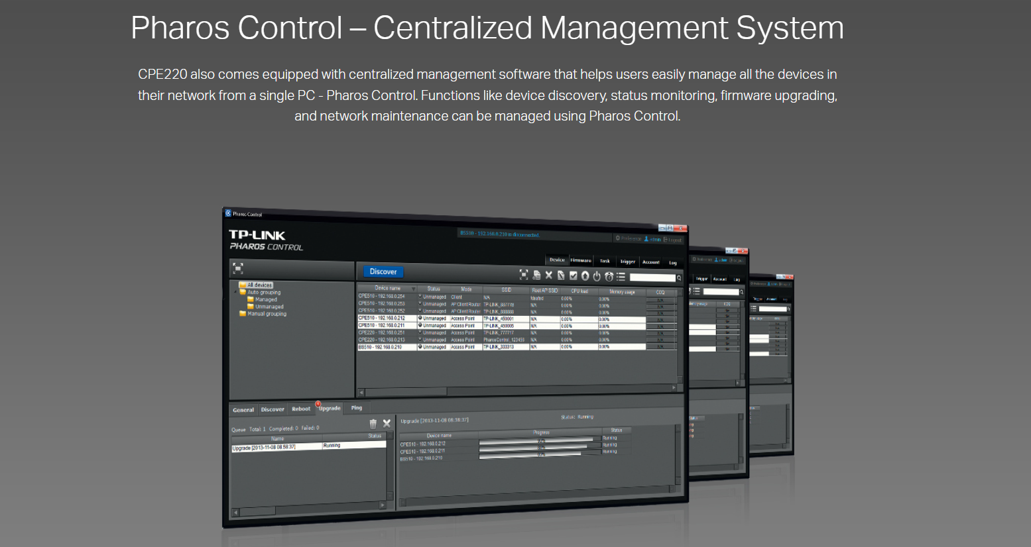
Task: Click the stopwatch icon in the device toolbar
Action: (x=609, y=277)
